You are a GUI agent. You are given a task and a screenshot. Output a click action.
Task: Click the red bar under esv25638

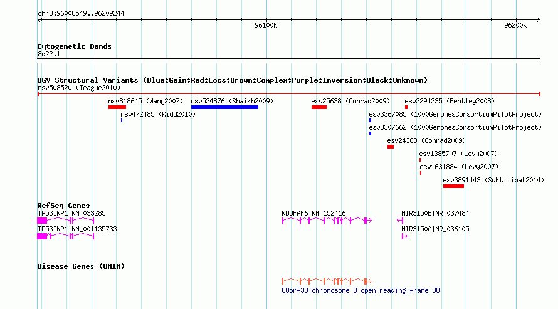(319, 107)
